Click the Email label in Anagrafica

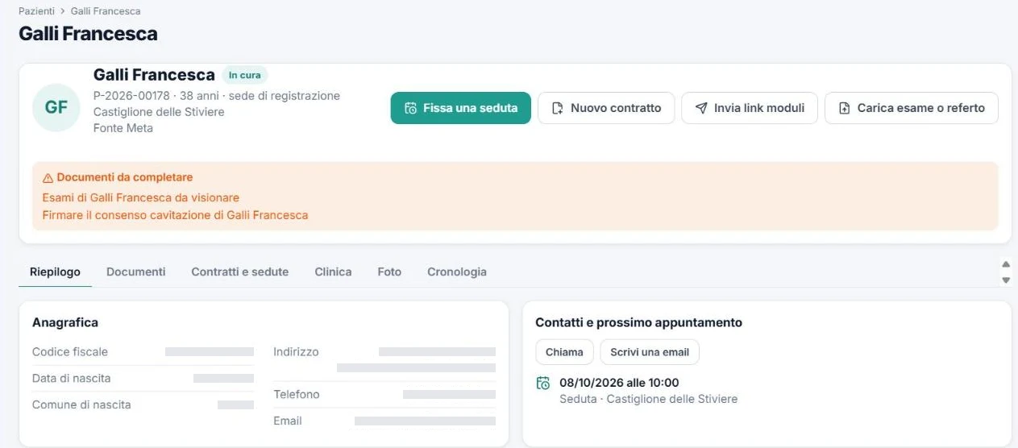click(x=288, y=421)
